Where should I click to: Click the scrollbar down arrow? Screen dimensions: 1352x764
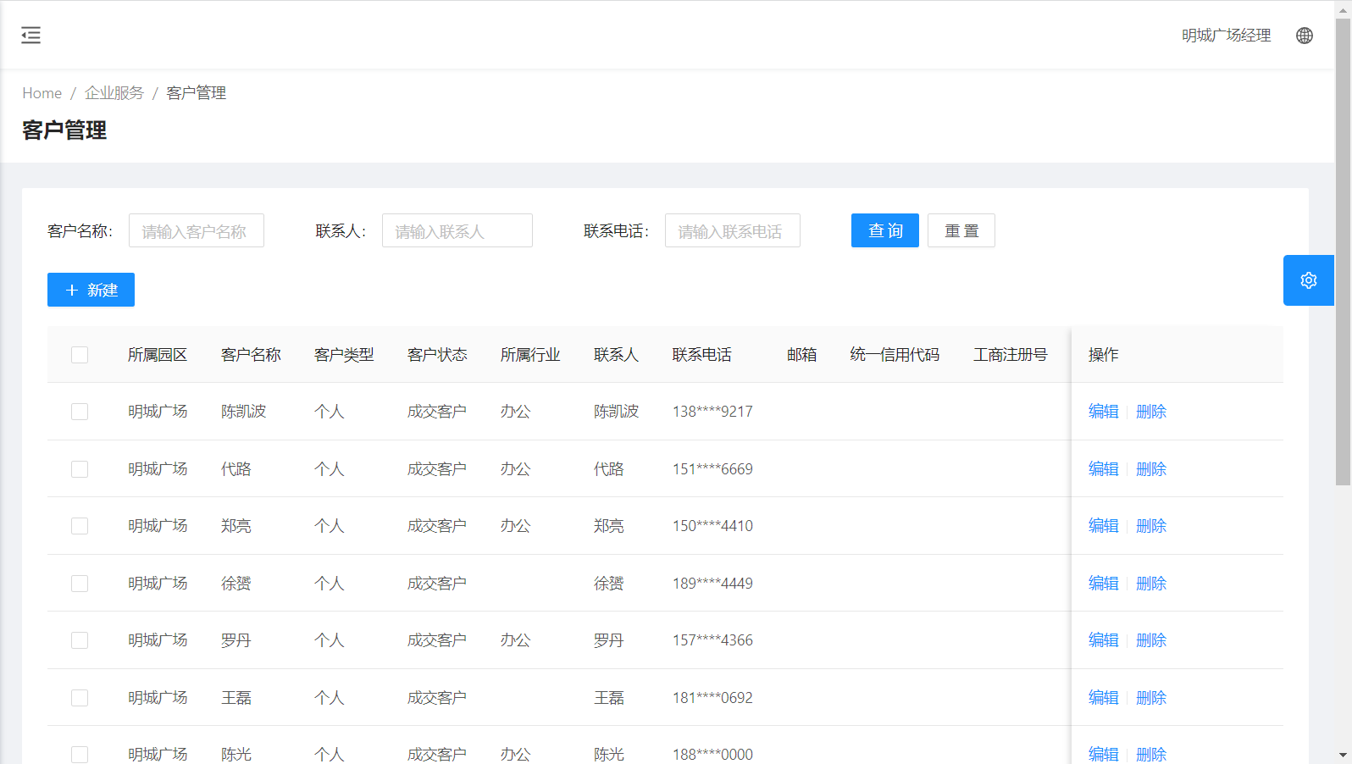point(1343,755)
